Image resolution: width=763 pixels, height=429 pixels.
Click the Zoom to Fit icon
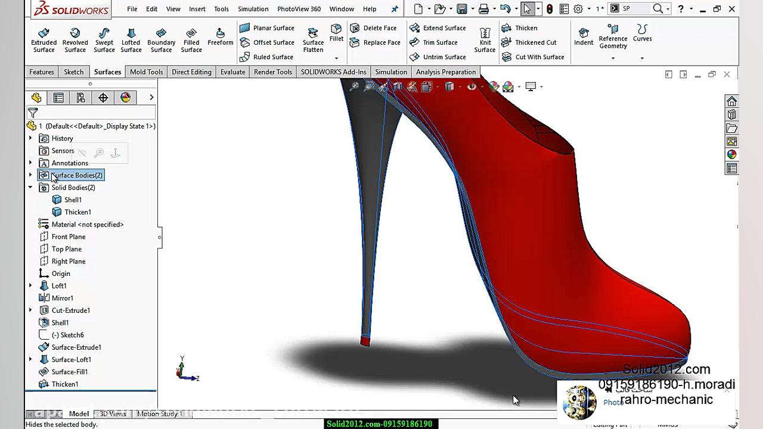pyautogui.click(x=355, y=86)
